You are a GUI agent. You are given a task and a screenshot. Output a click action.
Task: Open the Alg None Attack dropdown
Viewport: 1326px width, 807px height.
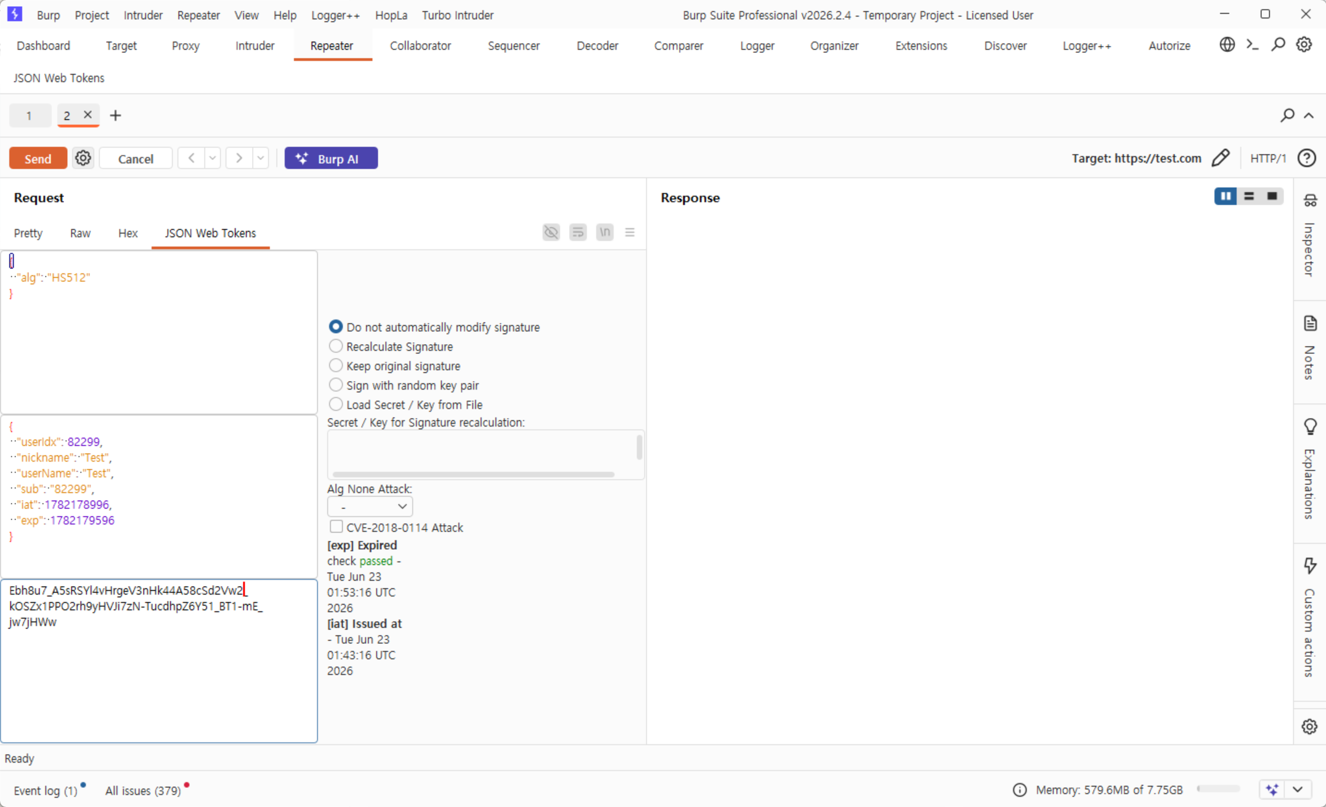point(370,507)
